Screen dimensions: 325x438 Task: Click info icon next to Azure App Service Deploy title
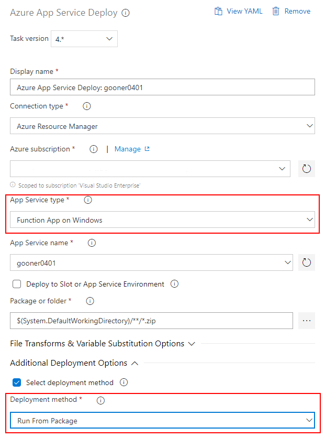click(126, 13)
